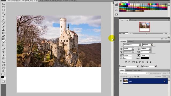
Task: Reset to default foreground and background colors
Action: tap(2, 74)
